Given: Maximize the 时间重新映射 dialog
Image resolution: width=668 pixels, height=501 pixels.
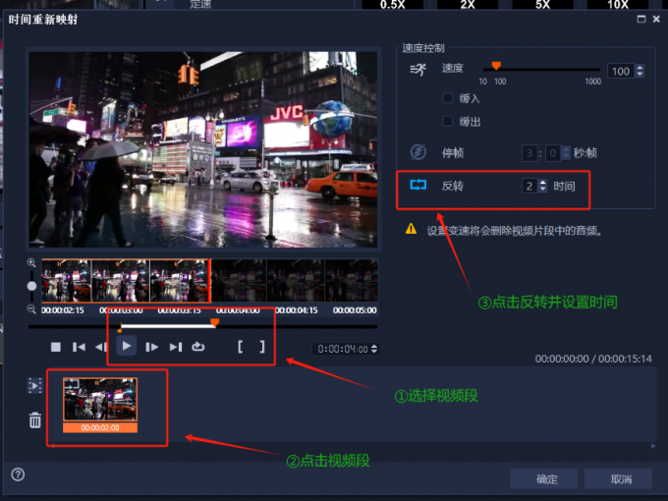Looking at the screenshot, I should click(641, 20).
